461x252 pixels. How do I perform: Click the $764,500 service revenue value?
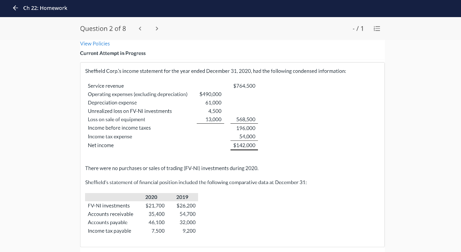pos(244,86)
